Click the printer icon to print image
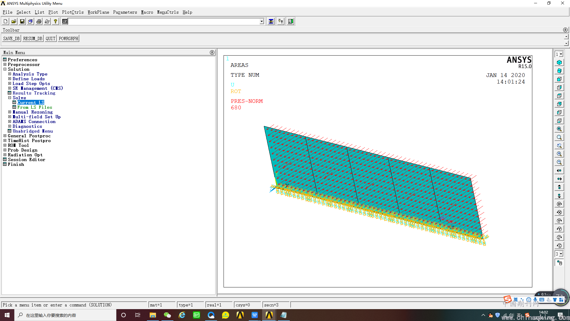Screen dimensions: 570x321 [39, 21]
